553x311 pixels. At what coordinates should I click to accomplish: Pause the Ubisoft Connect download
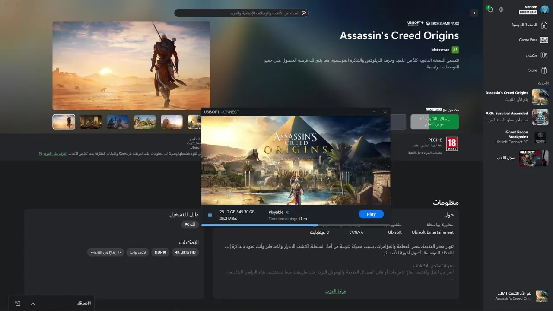click(210, 215)
